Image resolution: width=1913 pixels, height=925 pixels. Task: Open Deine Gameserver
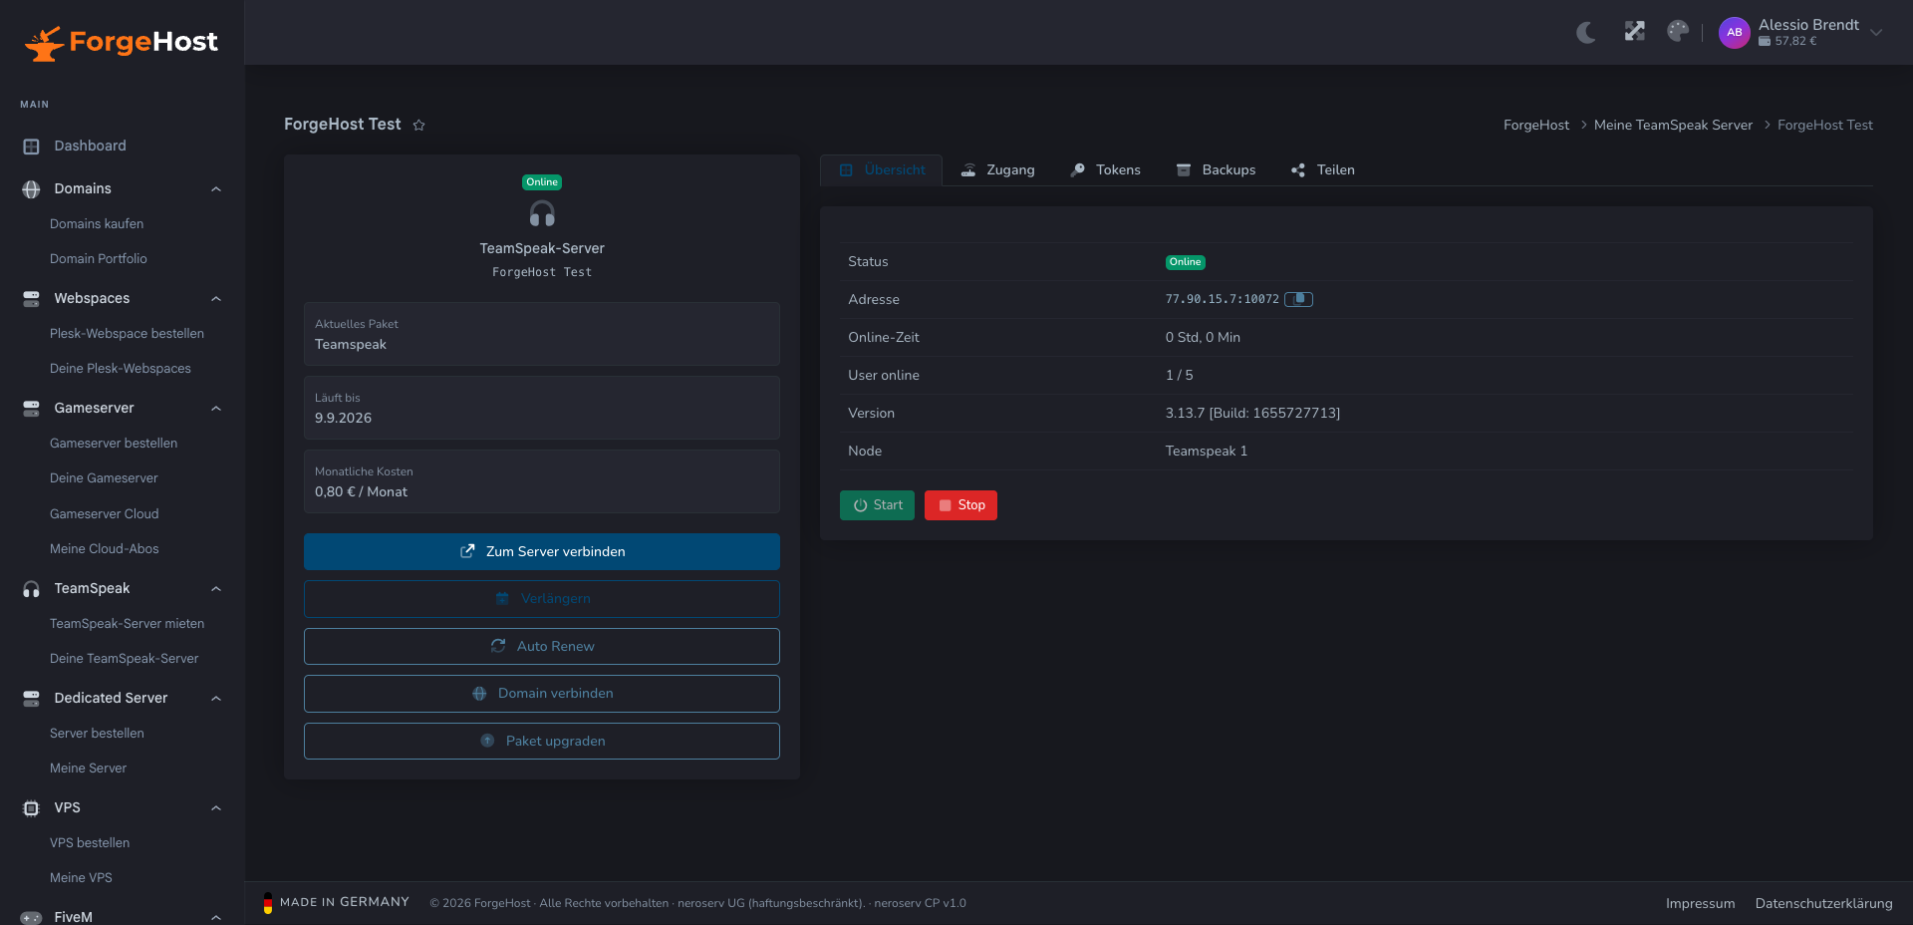104,478
